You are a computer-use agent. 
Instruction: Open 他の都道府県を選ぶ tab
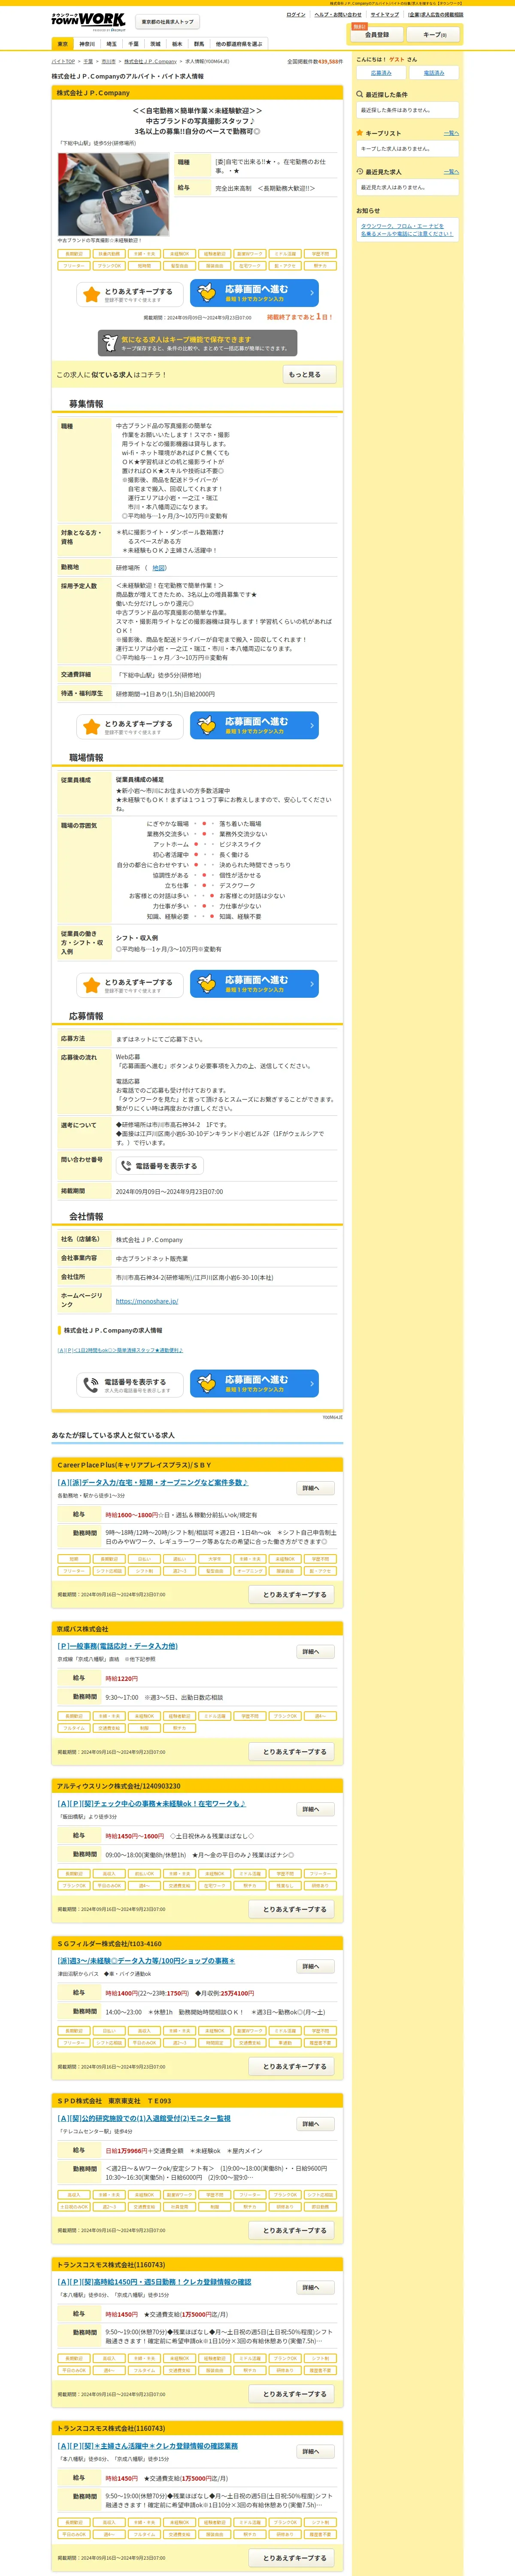click(239, 44)
